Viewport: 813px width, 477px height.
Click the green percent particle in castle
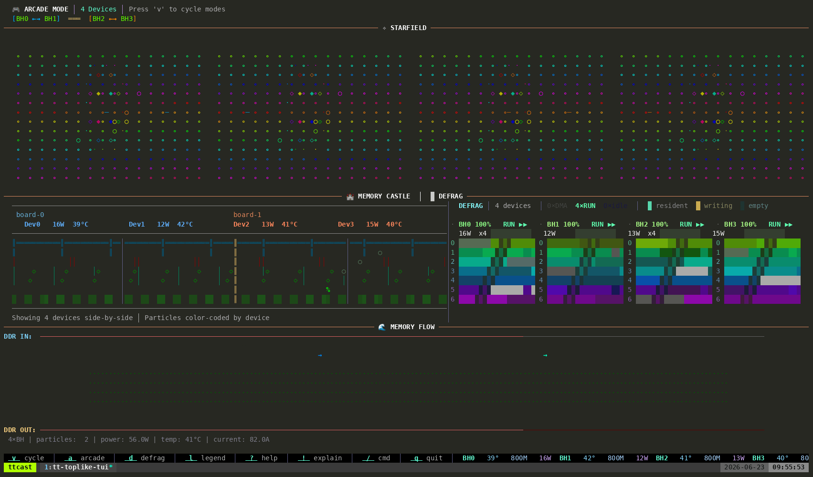[x=328, y=290]
